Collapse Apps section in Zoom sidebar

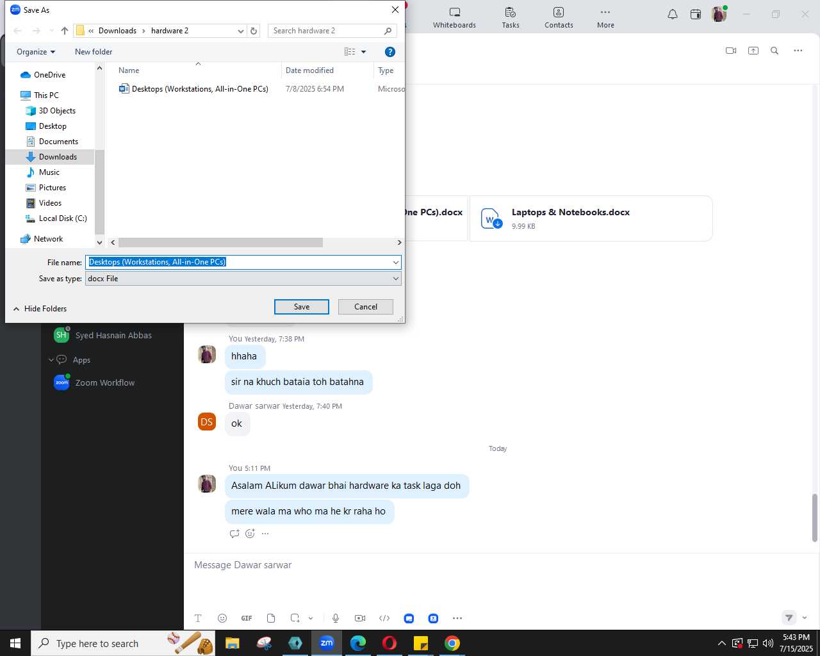point(51,360)
